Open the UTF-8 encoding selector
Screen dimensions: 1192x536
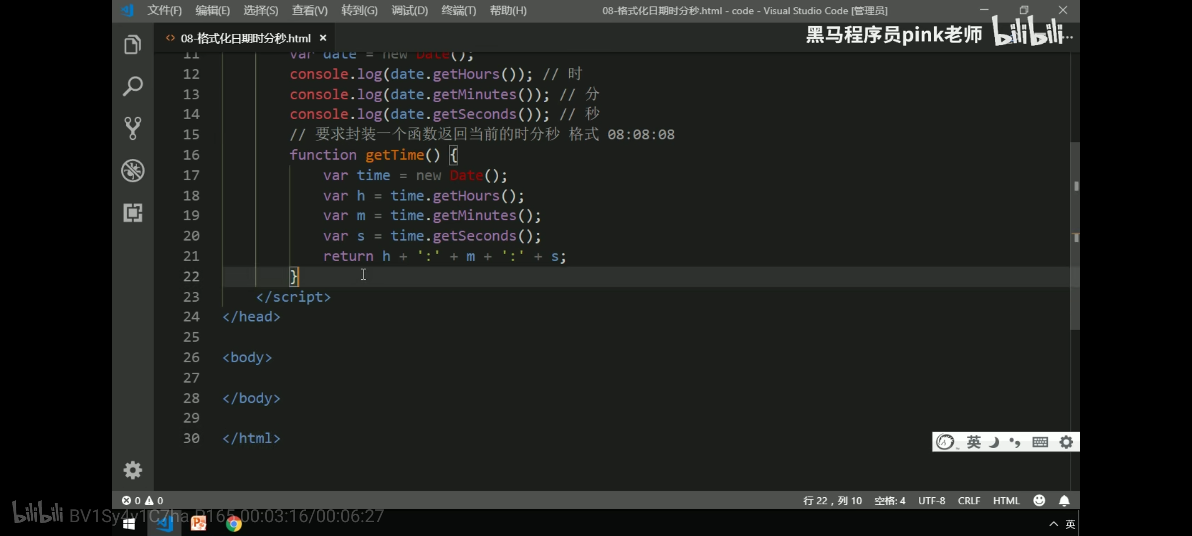[931, 501]
